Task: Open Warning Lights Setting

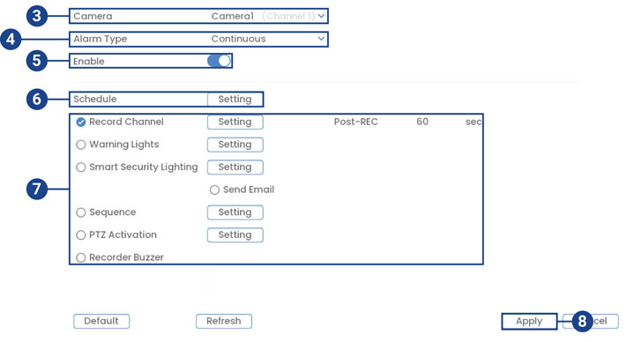Action: [x=235, y=145]
